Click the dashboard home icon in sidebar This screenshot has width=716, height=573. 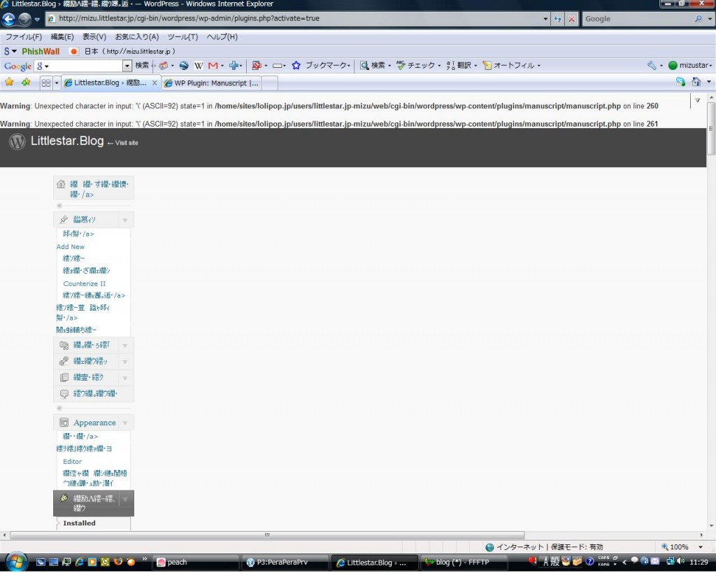tap(61, 185)
